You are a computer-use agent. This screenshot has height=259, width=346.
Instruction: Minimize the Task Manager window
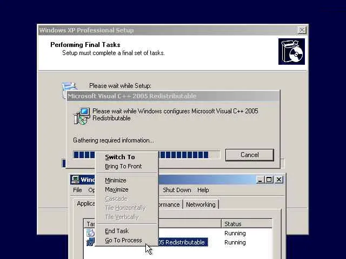point(260,180)
